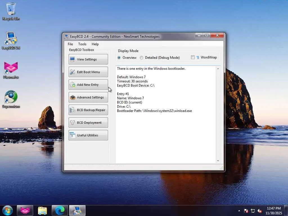Image resolution: width=288 pixels, height=216 pixels.
Task: Click the "Entry #1" line
Action: coord(123,94)
